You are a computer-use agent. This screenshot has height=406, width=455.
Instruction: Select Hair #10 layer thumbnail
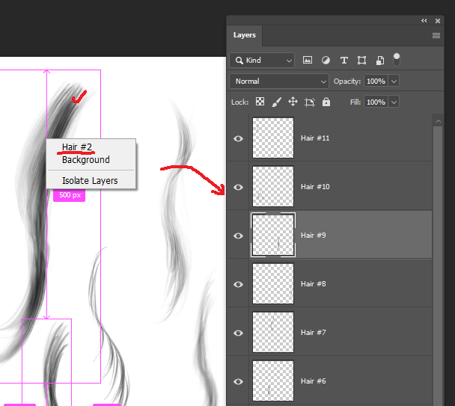(273, 186)
